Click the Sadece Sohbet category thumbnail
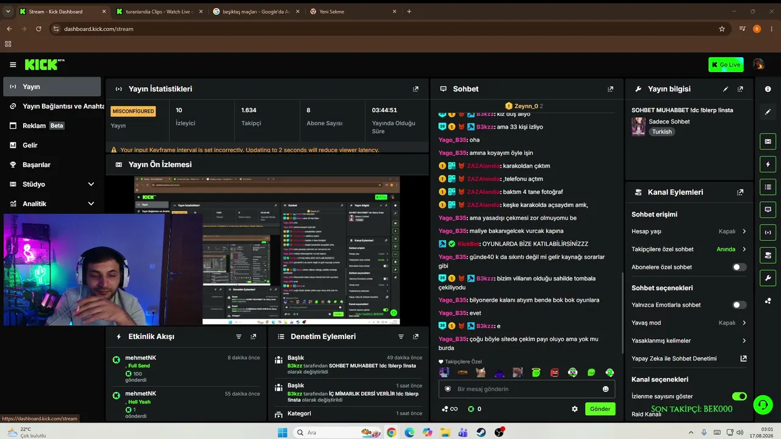This screenshot has width=781, height=439. pyautogui.click(x=638, y=126)
